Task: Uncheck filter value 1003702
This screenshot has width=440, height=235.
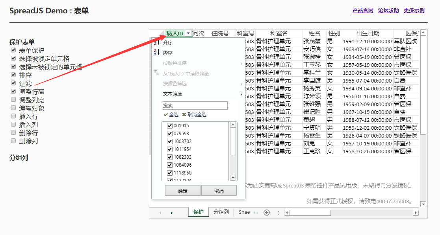Action: 169,141
